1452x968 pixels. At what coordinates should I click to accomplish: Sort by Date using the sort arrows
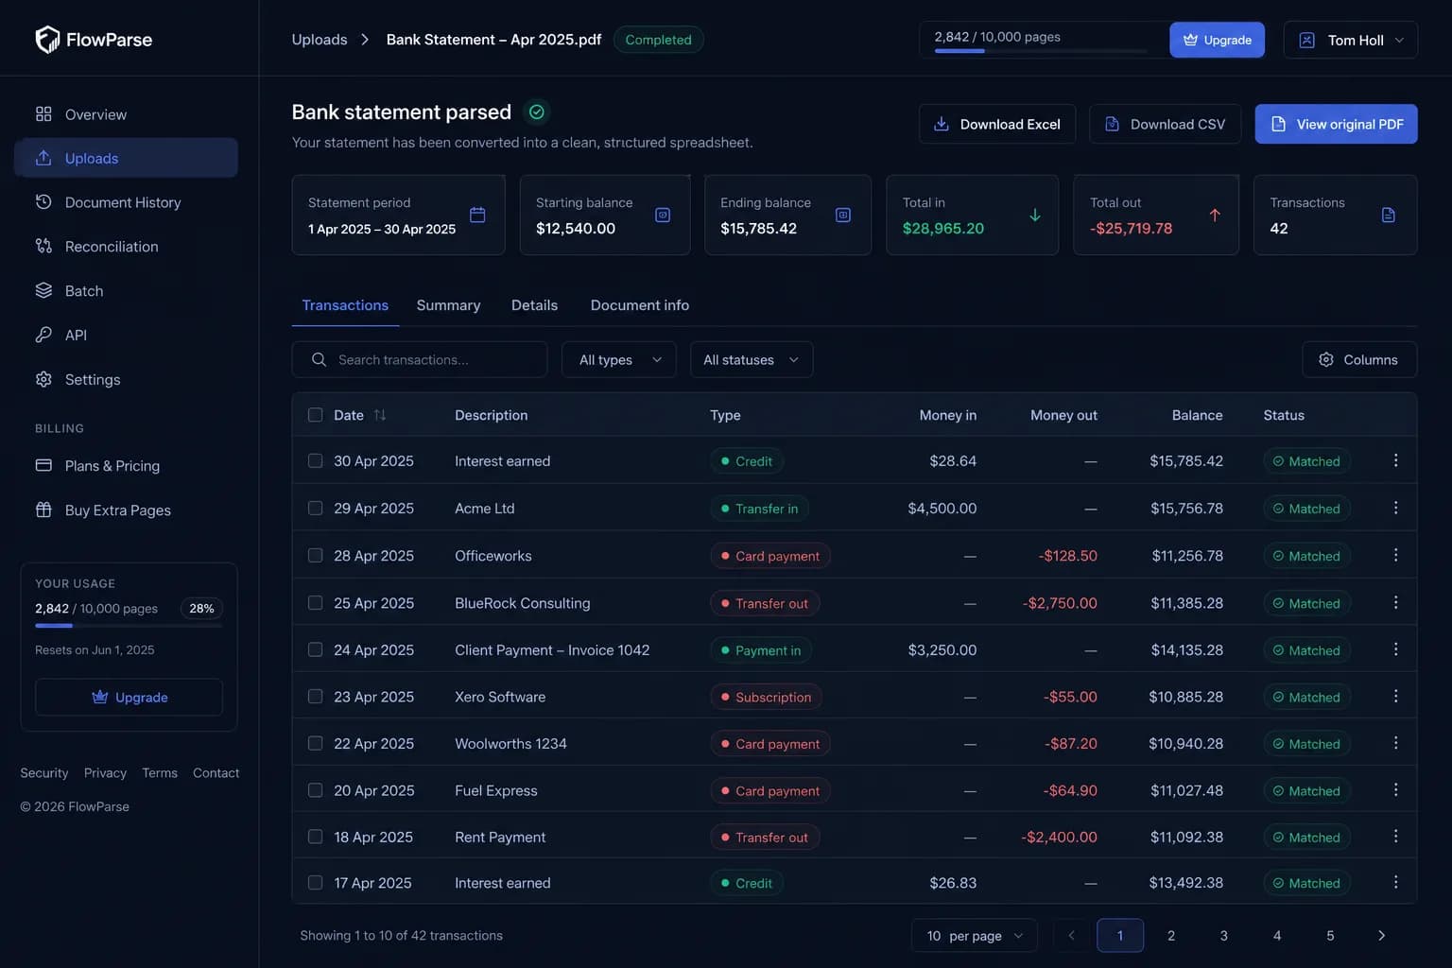pos(380,415)
